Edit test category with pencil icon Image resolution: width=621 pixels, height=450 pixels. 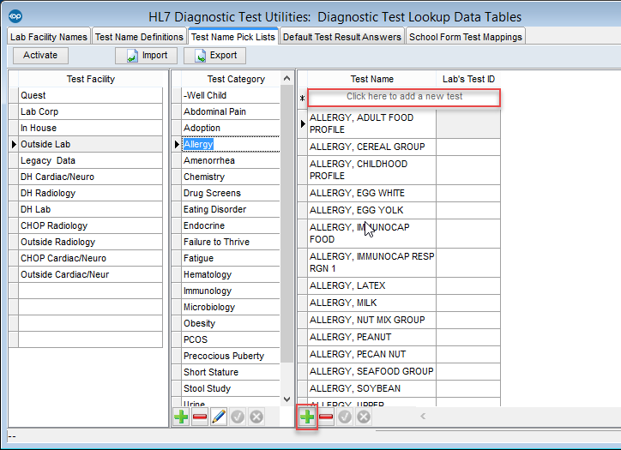(219, 417)
